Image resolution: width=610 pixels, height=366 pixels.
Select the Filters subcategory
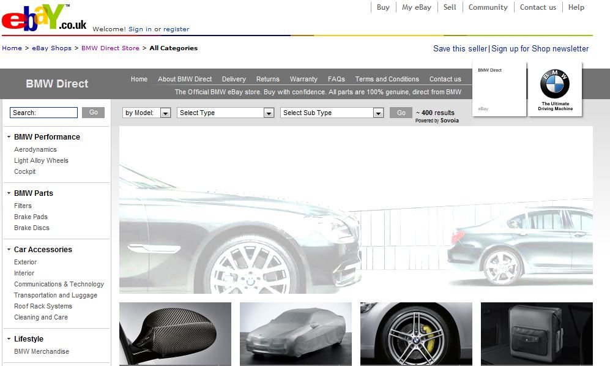pos(23,206)
